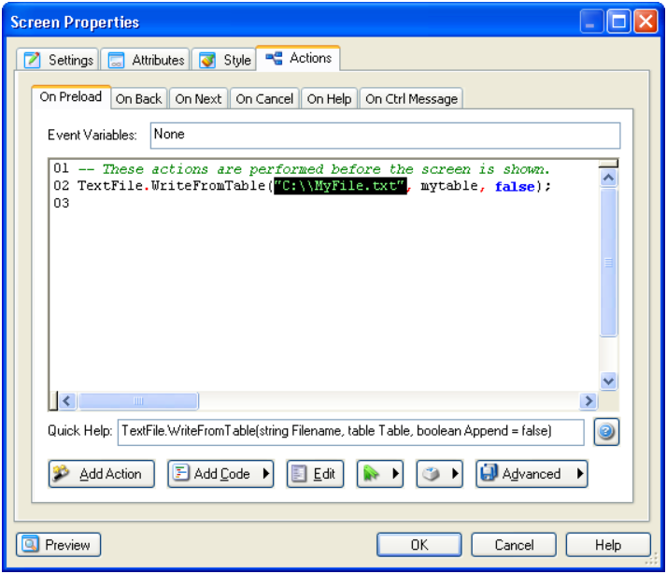Switch to the On Back tab
This screenshot has height=574, width=667.
pos(138,99)
